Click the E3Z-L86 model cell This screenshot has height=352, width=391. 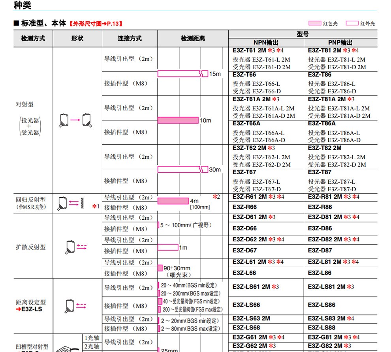point(340,273)
